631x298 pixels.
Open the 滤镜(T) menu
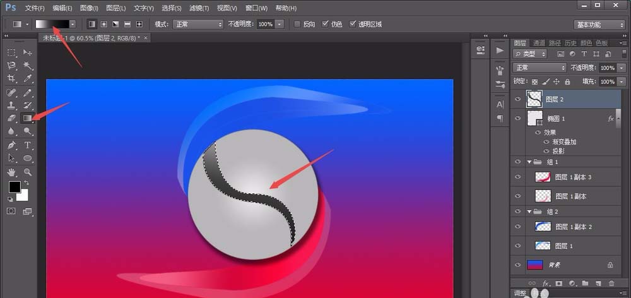pos(199,8)
